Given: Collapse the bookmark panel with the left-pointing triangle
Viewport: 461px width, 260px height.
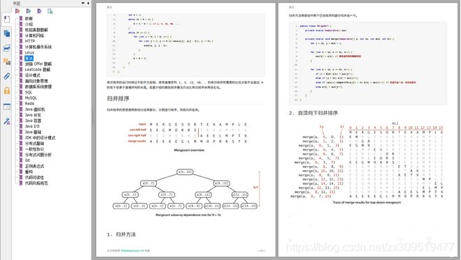Looking at the screenshot, I should coord(88,3).
